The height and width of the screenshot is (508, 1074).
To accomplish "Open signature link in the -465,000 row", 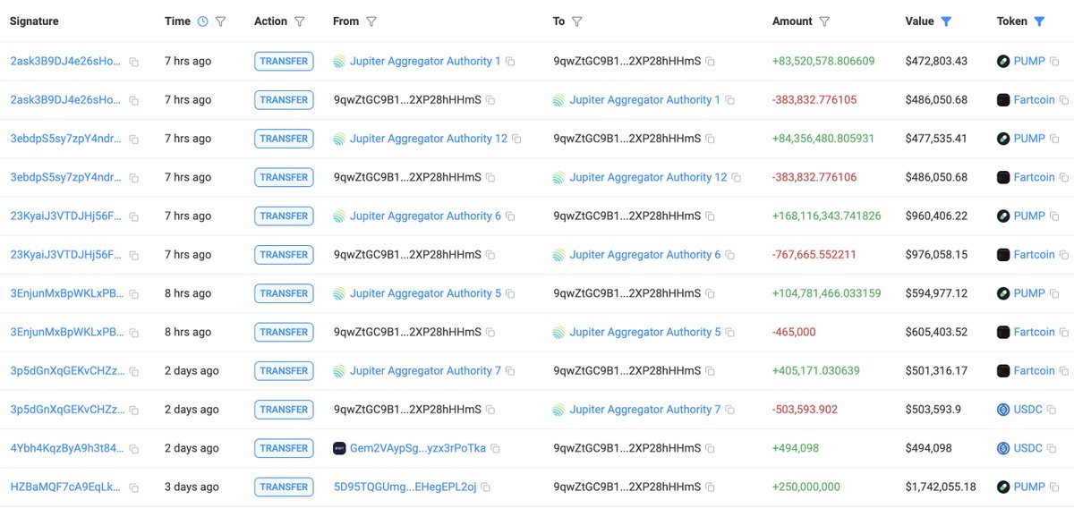I will pyautogui.click(x=65, y=332).
